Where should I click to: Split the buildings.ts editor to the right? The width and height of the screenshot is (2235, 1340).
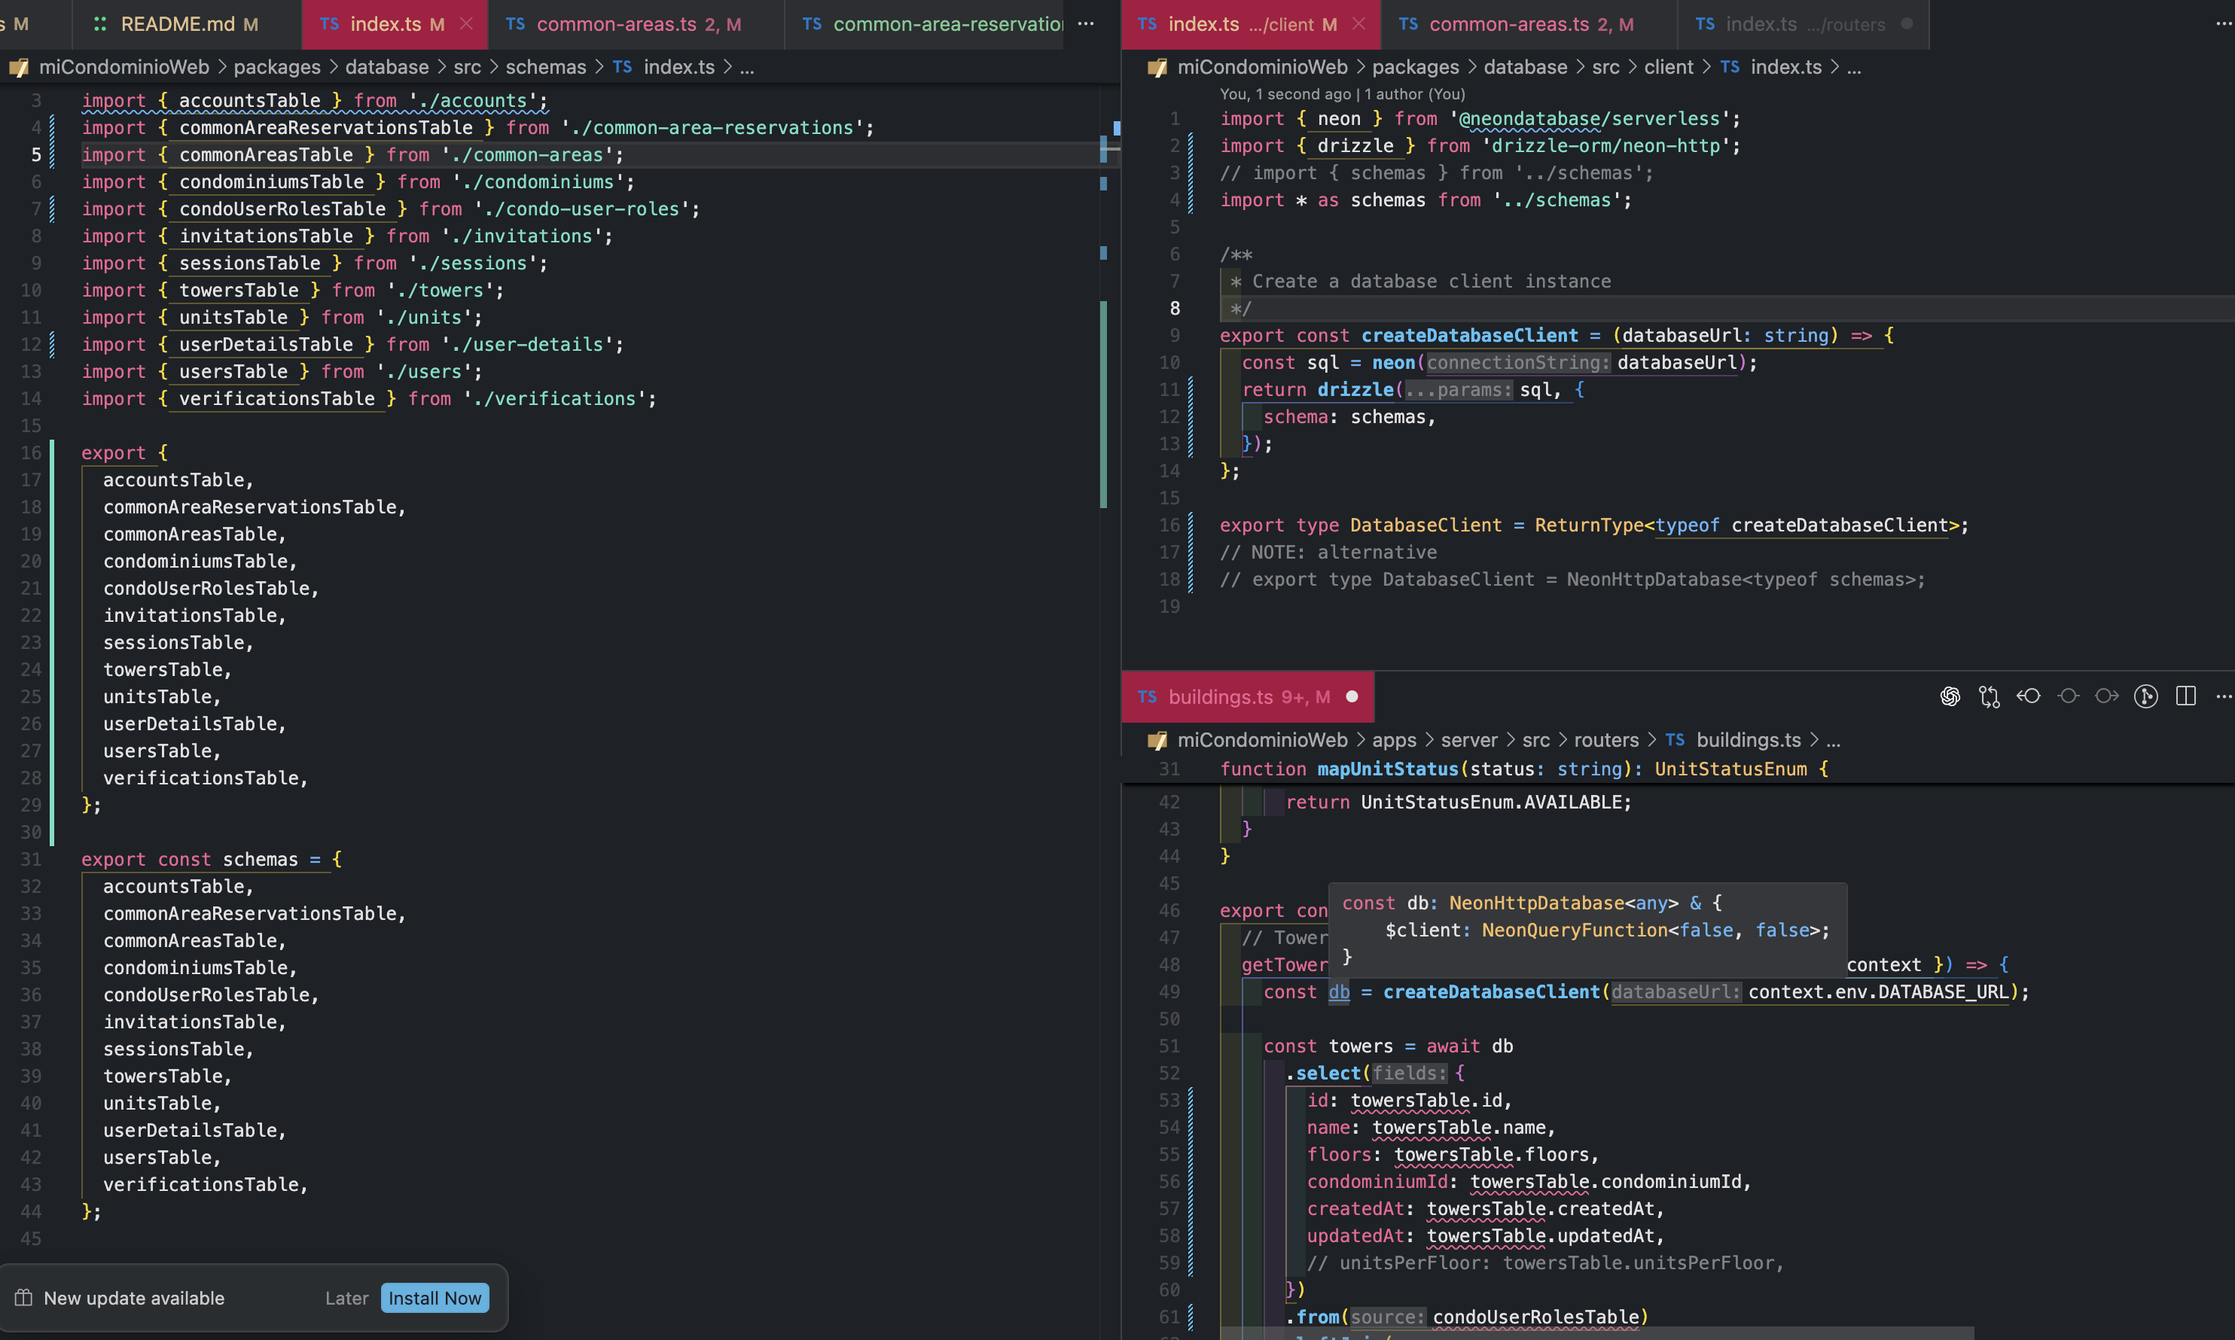[2185, 696]
